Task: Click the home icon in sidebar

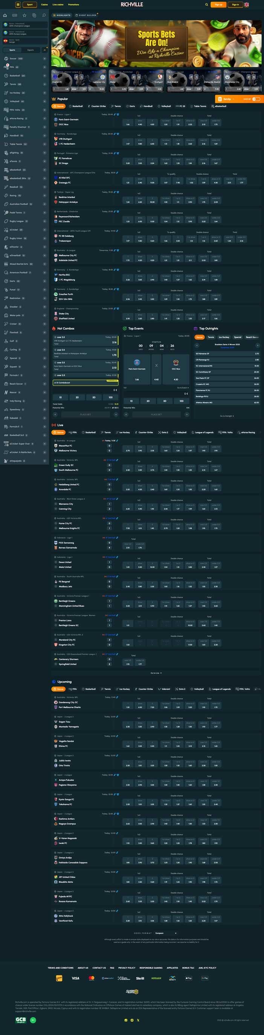Action: (x=5, y=15)
